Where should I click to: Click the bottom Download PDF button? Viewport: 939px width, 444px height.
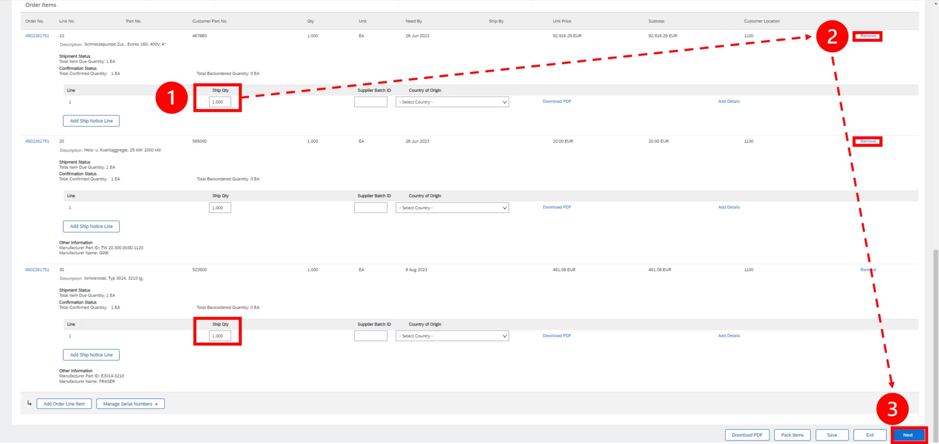747,435
